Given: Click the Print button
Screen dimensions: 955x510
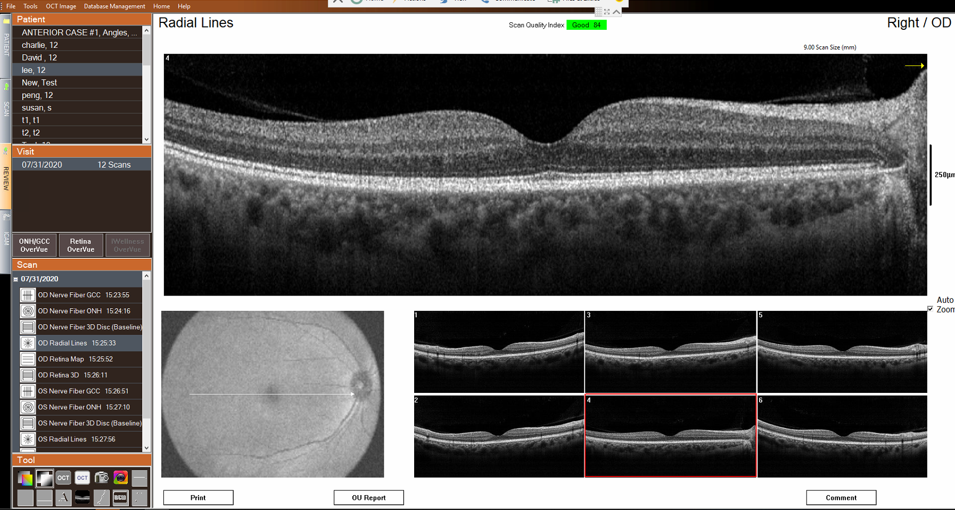Looking at the screenshot, I should click(198, 498).
